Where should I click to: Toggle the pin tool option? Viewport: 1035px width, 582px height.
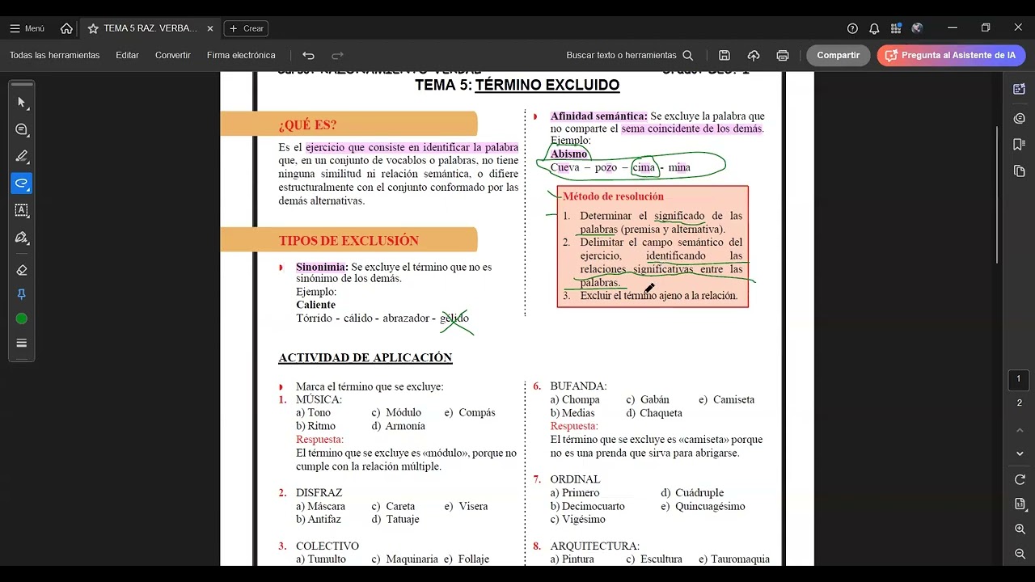(x=22, y=295)
